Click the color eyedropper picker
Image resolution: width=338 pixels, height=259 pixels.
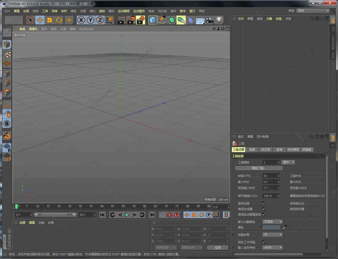click(284, 227)
